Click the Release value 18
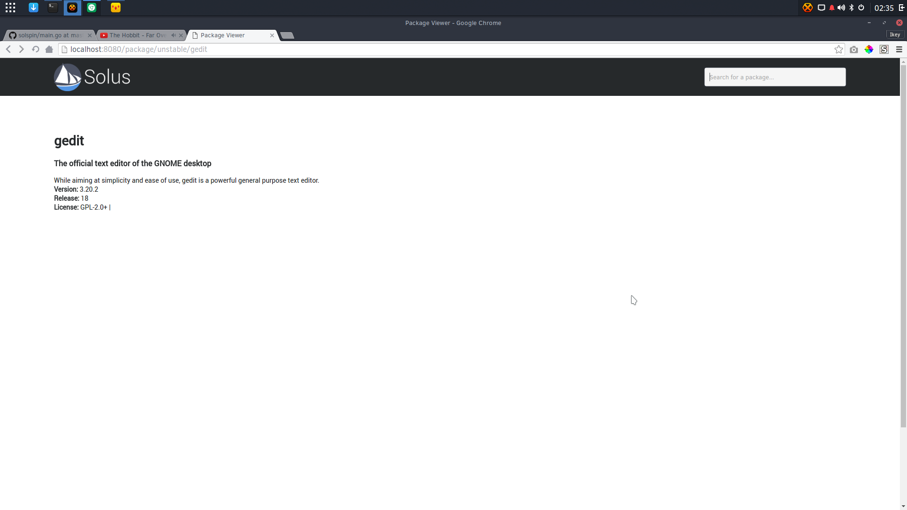 (85, 198)
